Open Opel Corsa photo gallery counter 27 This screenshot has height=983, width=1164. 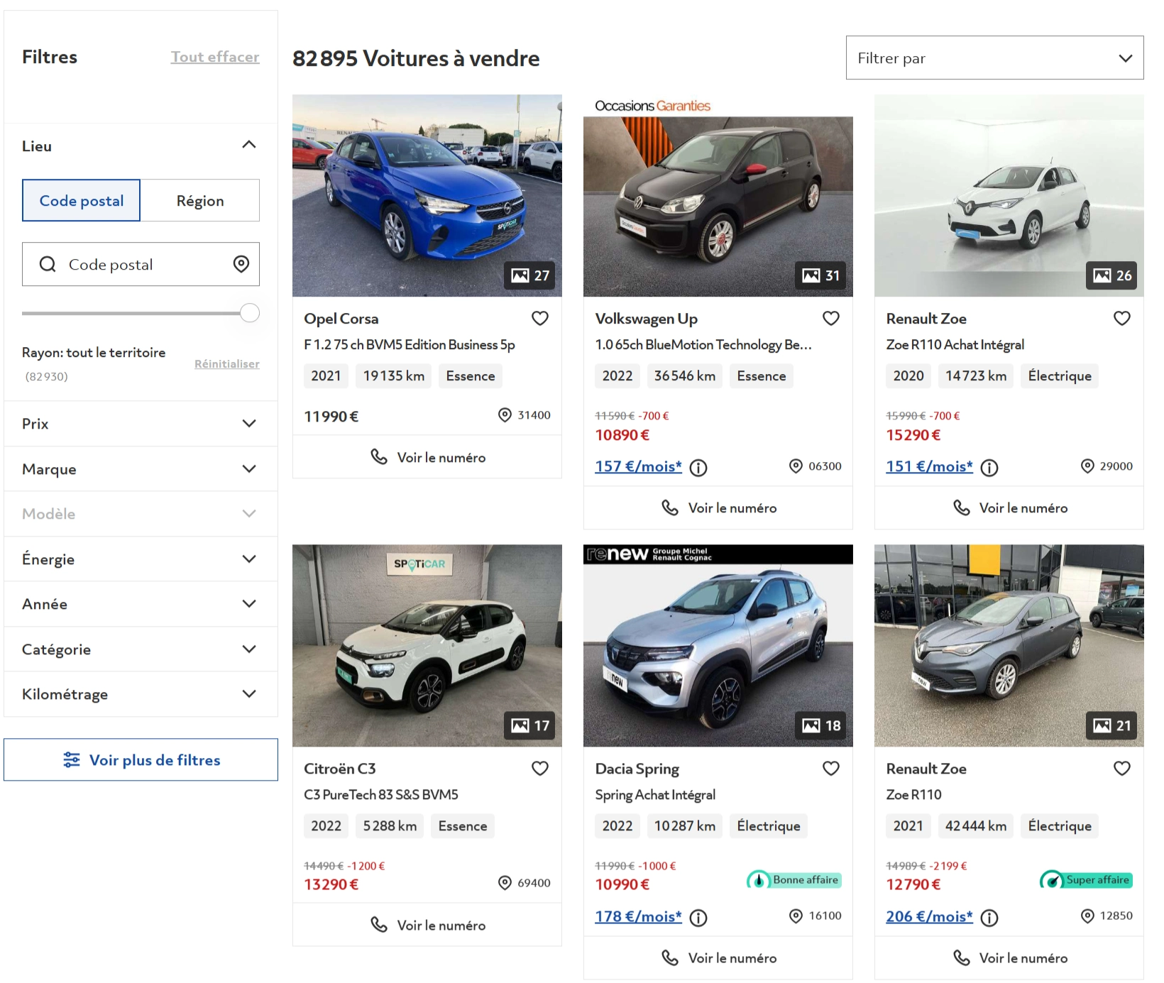click(x=529, y=275)
